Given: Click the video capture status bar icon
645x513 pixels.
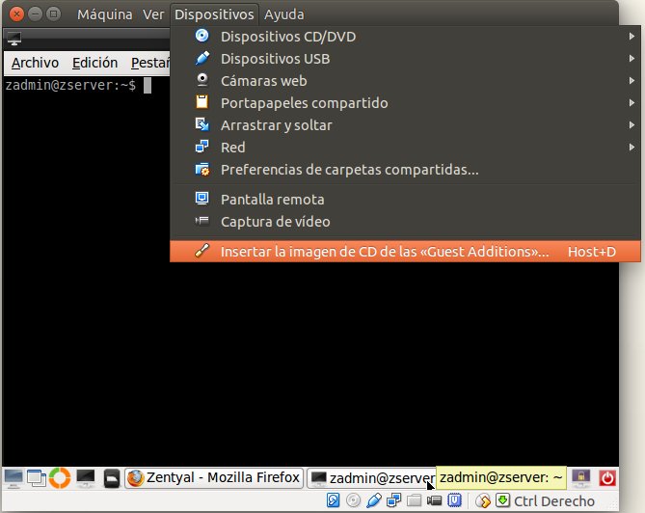Looking at the screenshot, I should click(434, 500).
